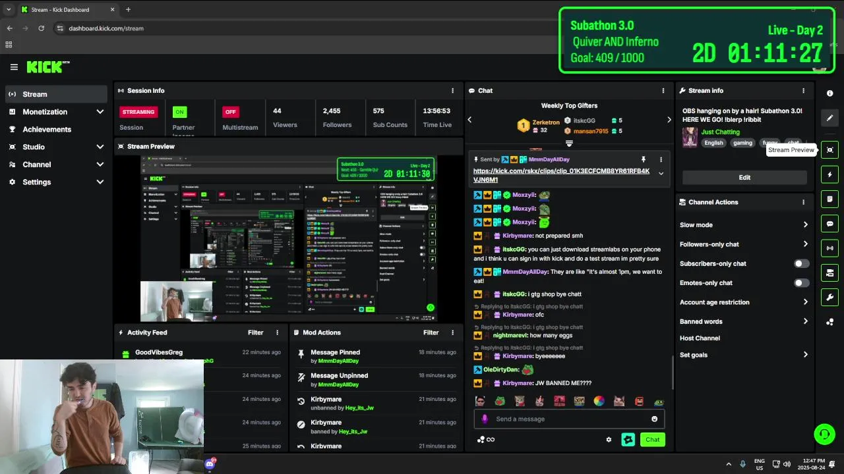
Task: Open emoji picker in message box
Action: [x=654, y=419]
